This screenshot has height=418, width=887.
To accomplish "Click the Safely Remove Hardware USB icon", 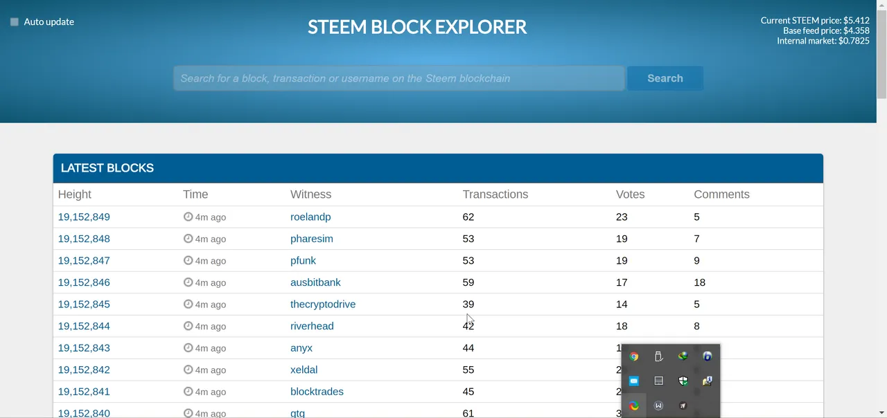I will coord(658,357).
